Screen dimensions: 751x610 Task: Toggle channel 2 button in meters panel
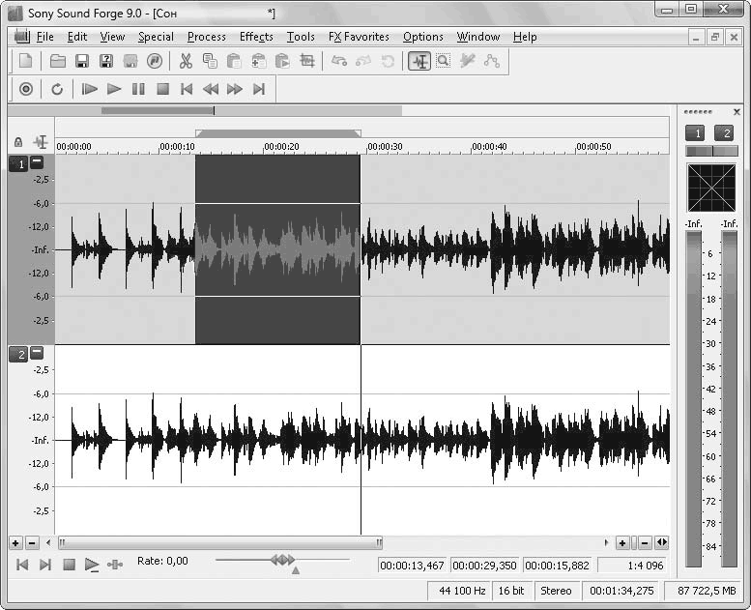pos(724,133)
